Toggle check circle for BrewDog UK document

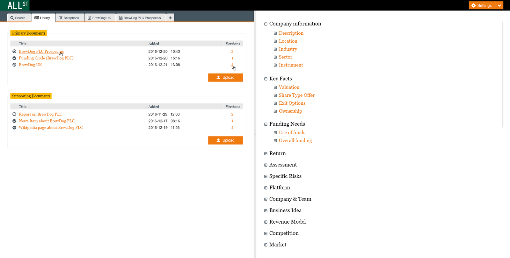click(x=14, y=65)
